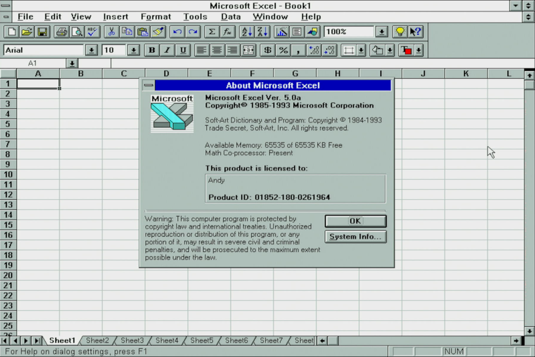The image size is (535, 357).
Task: Launch the ChartWizard toolbar icon
Action: pos(281,31)
